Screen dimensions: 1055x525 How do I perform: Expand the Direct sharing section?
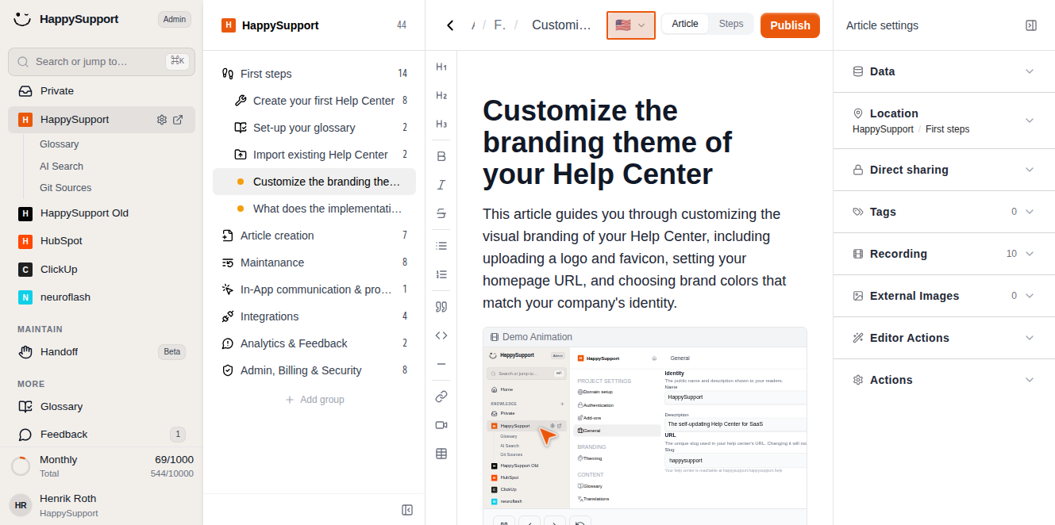coord(944,170)
